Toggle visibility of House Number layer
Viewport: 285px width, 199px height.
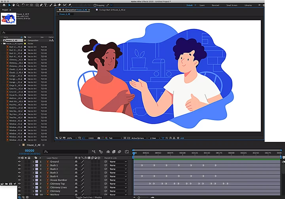pos(19,180)
